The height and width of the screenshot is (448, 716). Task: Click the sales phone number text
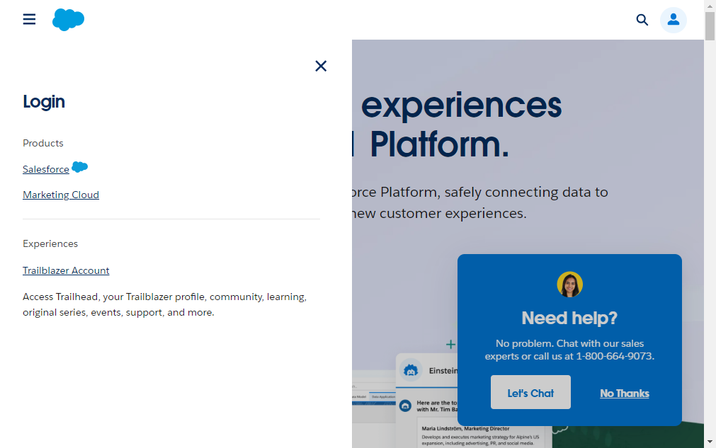(614, 356)
